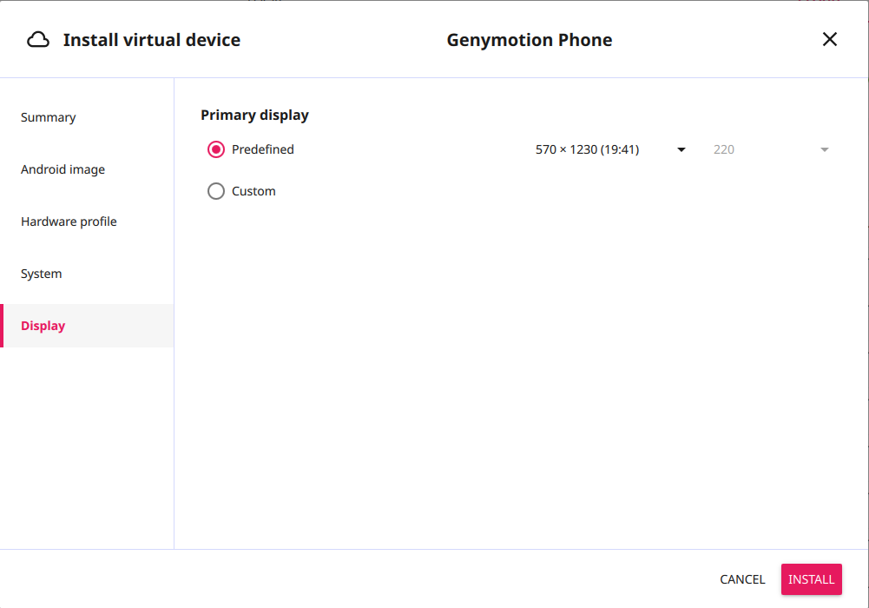Select the Predefined radio button
The width and height of the screenshot is (869, 608).
tap(216, 149)
